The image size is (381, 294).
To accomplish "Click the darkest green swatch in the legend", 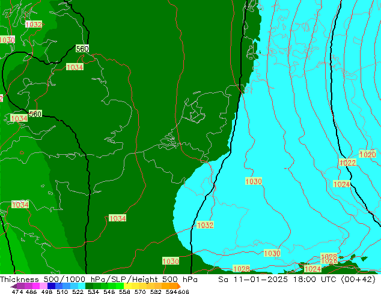I will pos(89,286).
